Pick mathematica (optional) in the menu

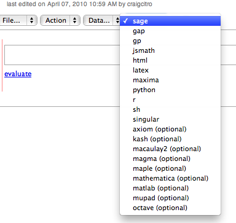[x=170, y=178]
